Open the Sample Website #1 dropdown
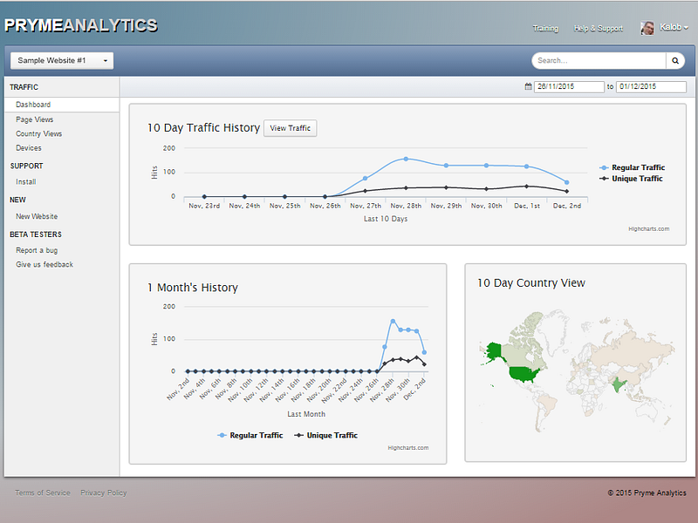This screenshot has height=523, width=698. point(62,60)
